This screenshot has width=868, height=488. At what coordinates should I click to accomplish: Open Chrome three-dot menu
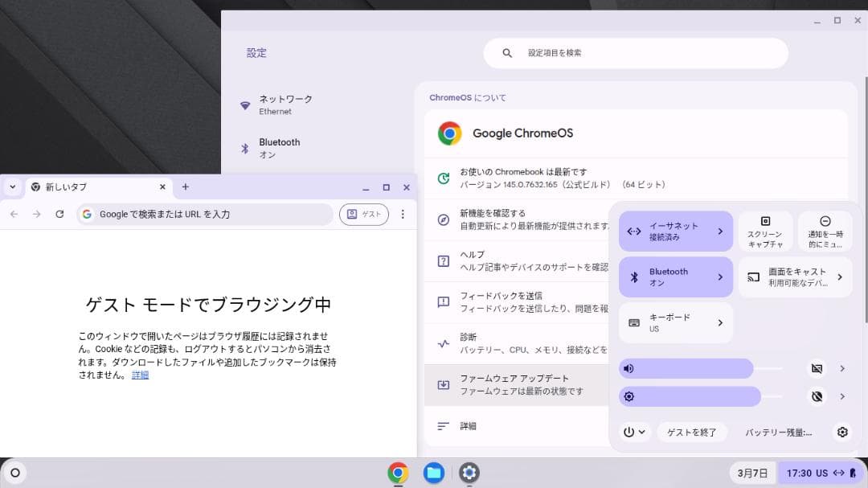pyautogui.click(x=403, y=215)
